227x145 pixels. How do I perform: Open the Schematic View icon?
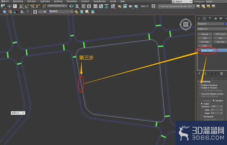tap(106, 6)
